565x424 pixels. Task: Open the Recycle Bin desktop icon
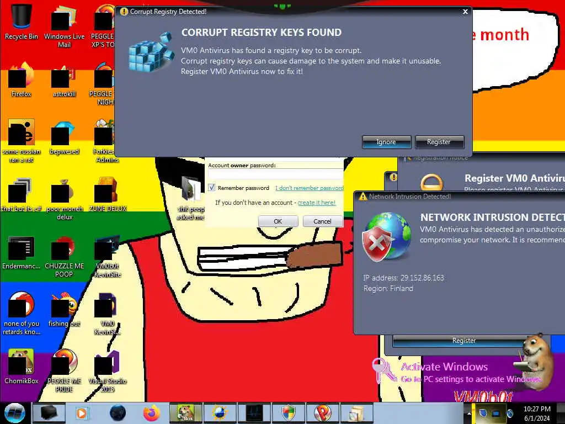[x=22, y=22]
